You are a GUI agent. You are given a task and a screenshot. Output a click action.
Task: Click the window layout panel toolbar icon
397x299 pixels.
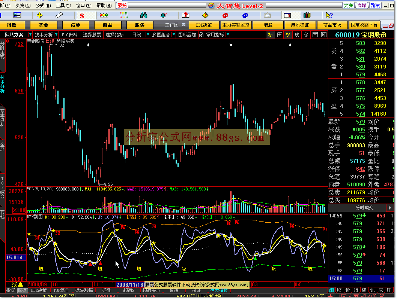(287, 15)
